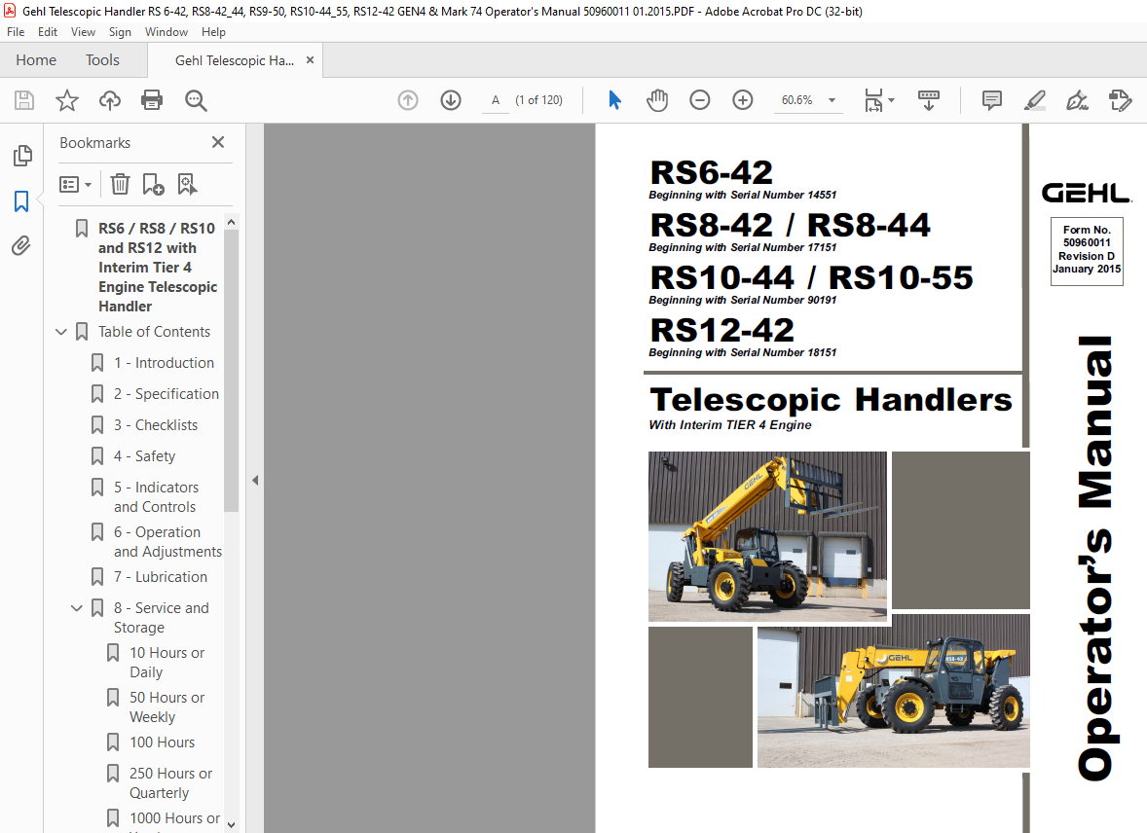Activate the Hand pan tool

(657, 100)
